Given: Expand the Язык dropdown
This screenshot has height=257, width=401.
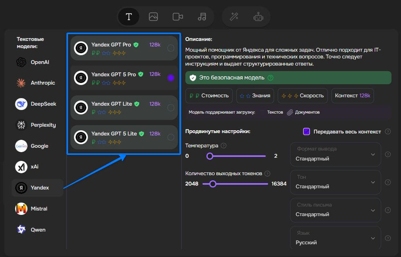Looking at the screenshot, I should [x=335, y=238].
